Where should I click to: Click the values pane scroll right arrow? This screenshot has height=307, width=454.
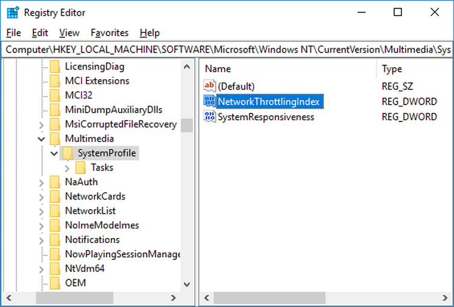(445, 298)
